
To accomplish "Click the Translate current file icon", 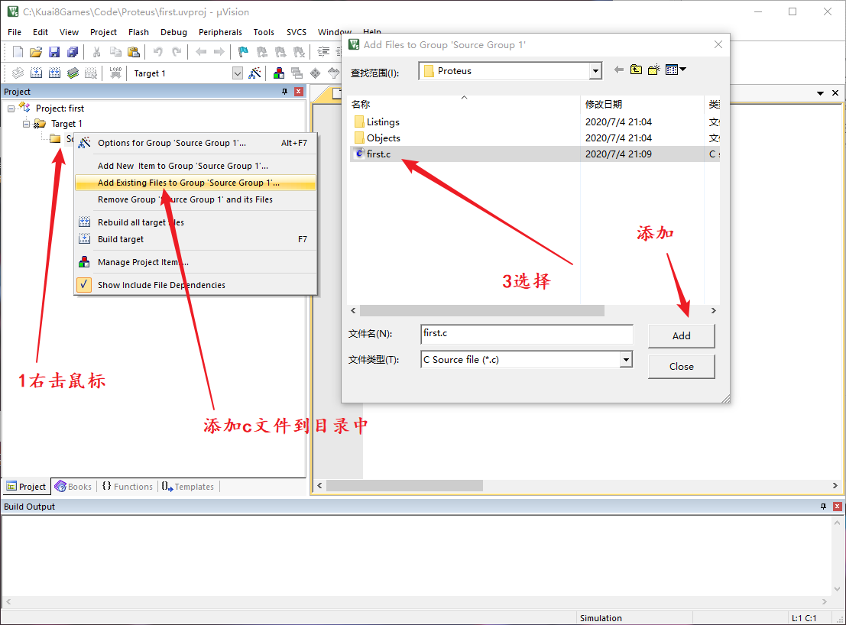I will [18, 73].
